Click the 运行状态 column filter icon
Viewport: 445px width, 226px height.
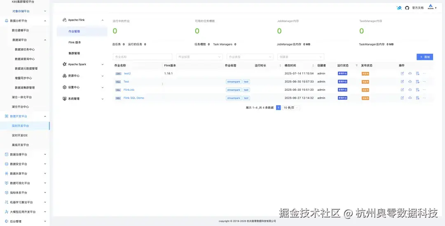(357, 66)
